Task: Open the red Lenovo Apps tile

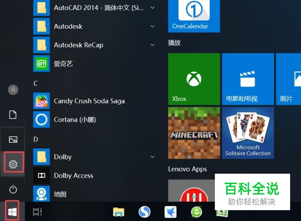Action: click(x=191, y=191)
